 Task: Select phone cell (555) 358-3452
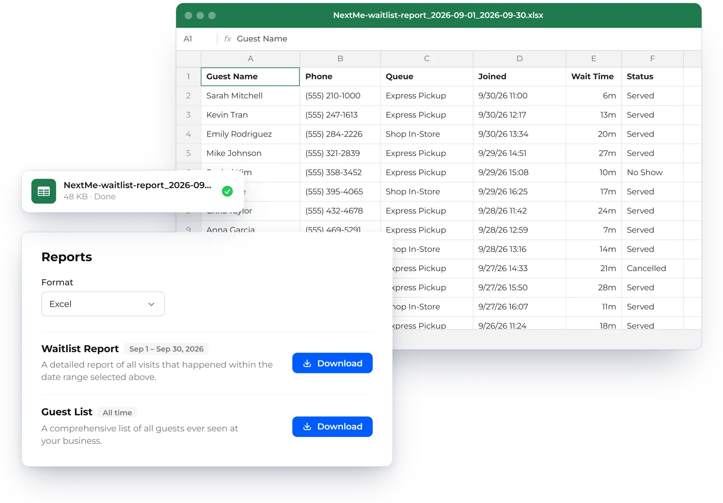[340, 173]
